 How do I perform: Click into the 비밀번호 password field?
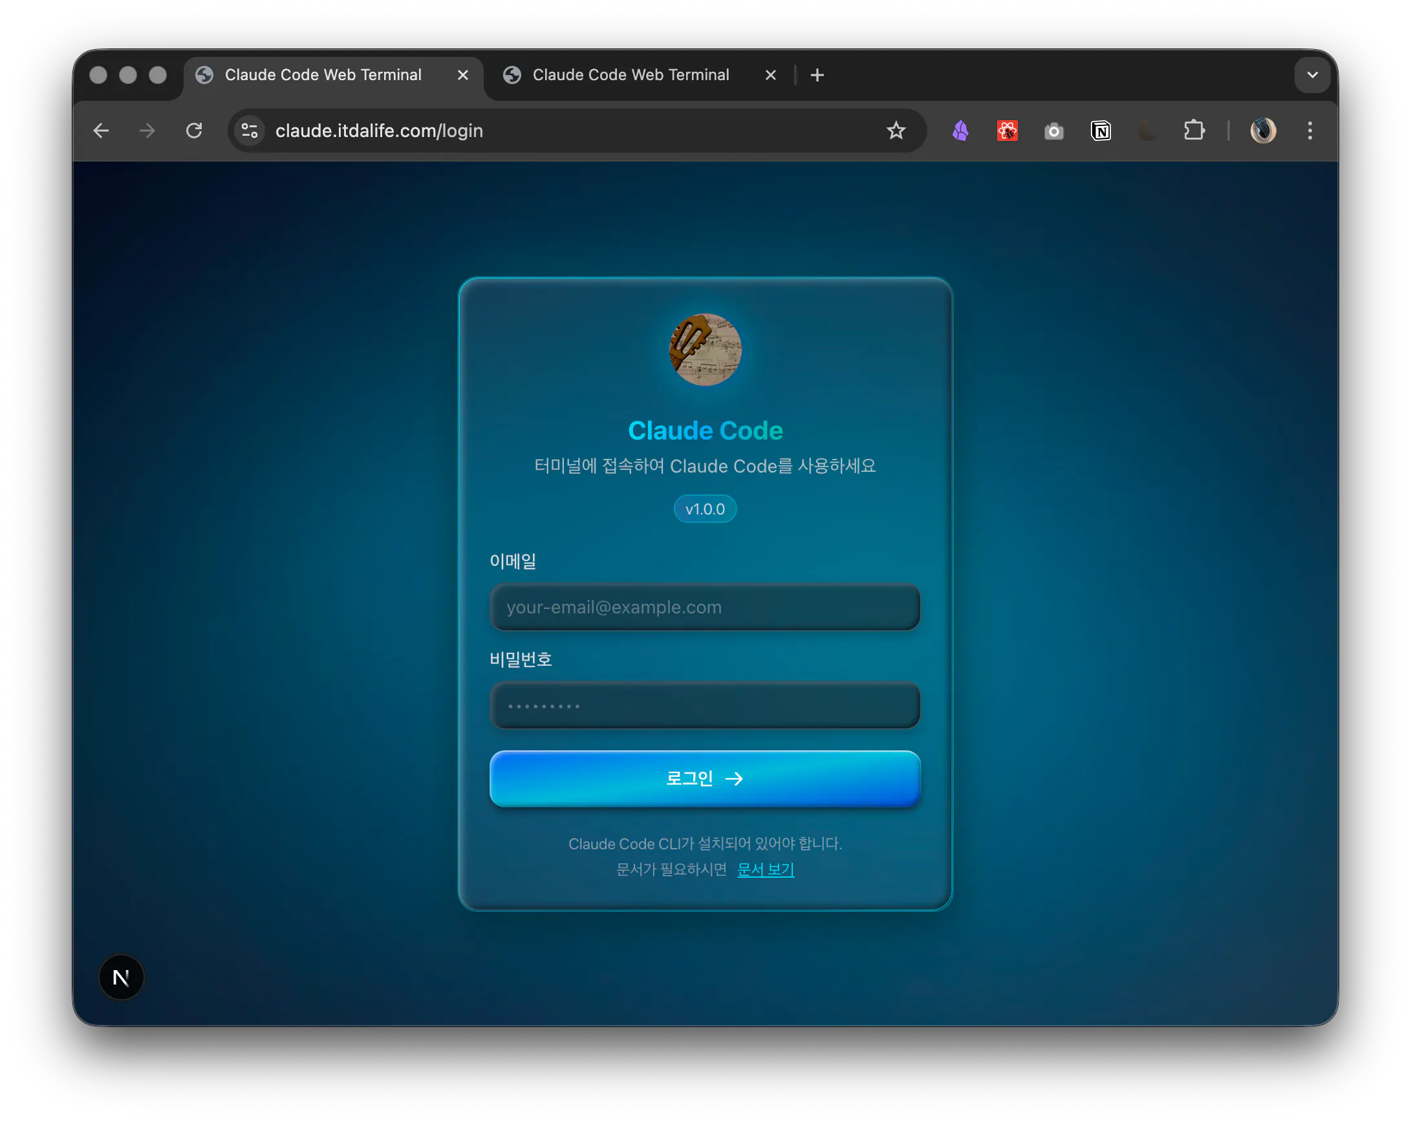pos(705,705)
